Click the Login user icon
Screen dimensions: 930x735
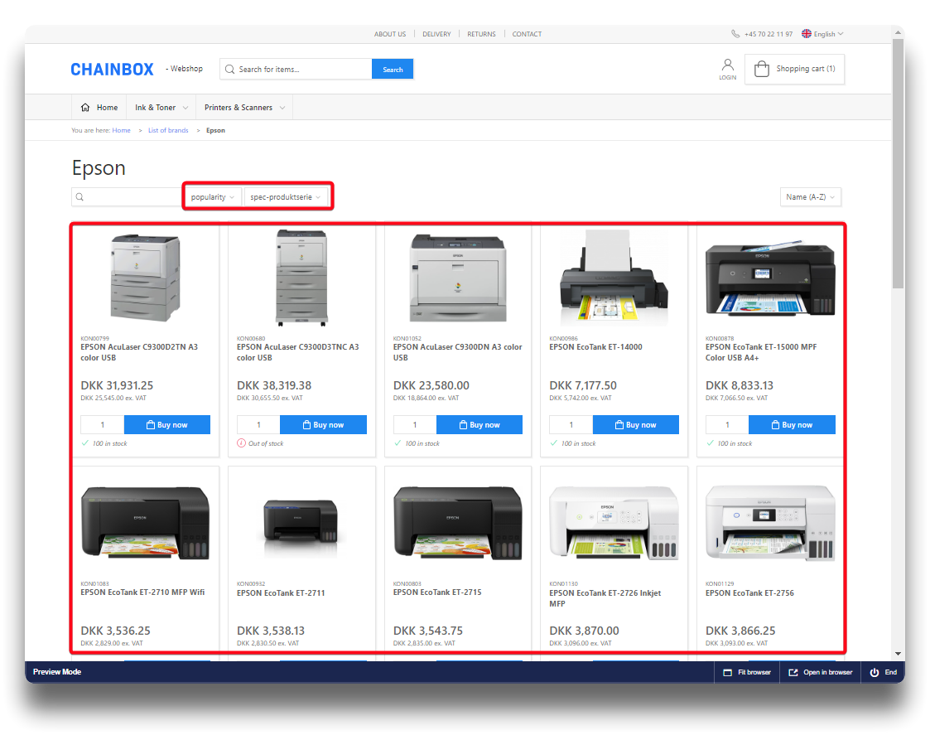tap(727, 65)
